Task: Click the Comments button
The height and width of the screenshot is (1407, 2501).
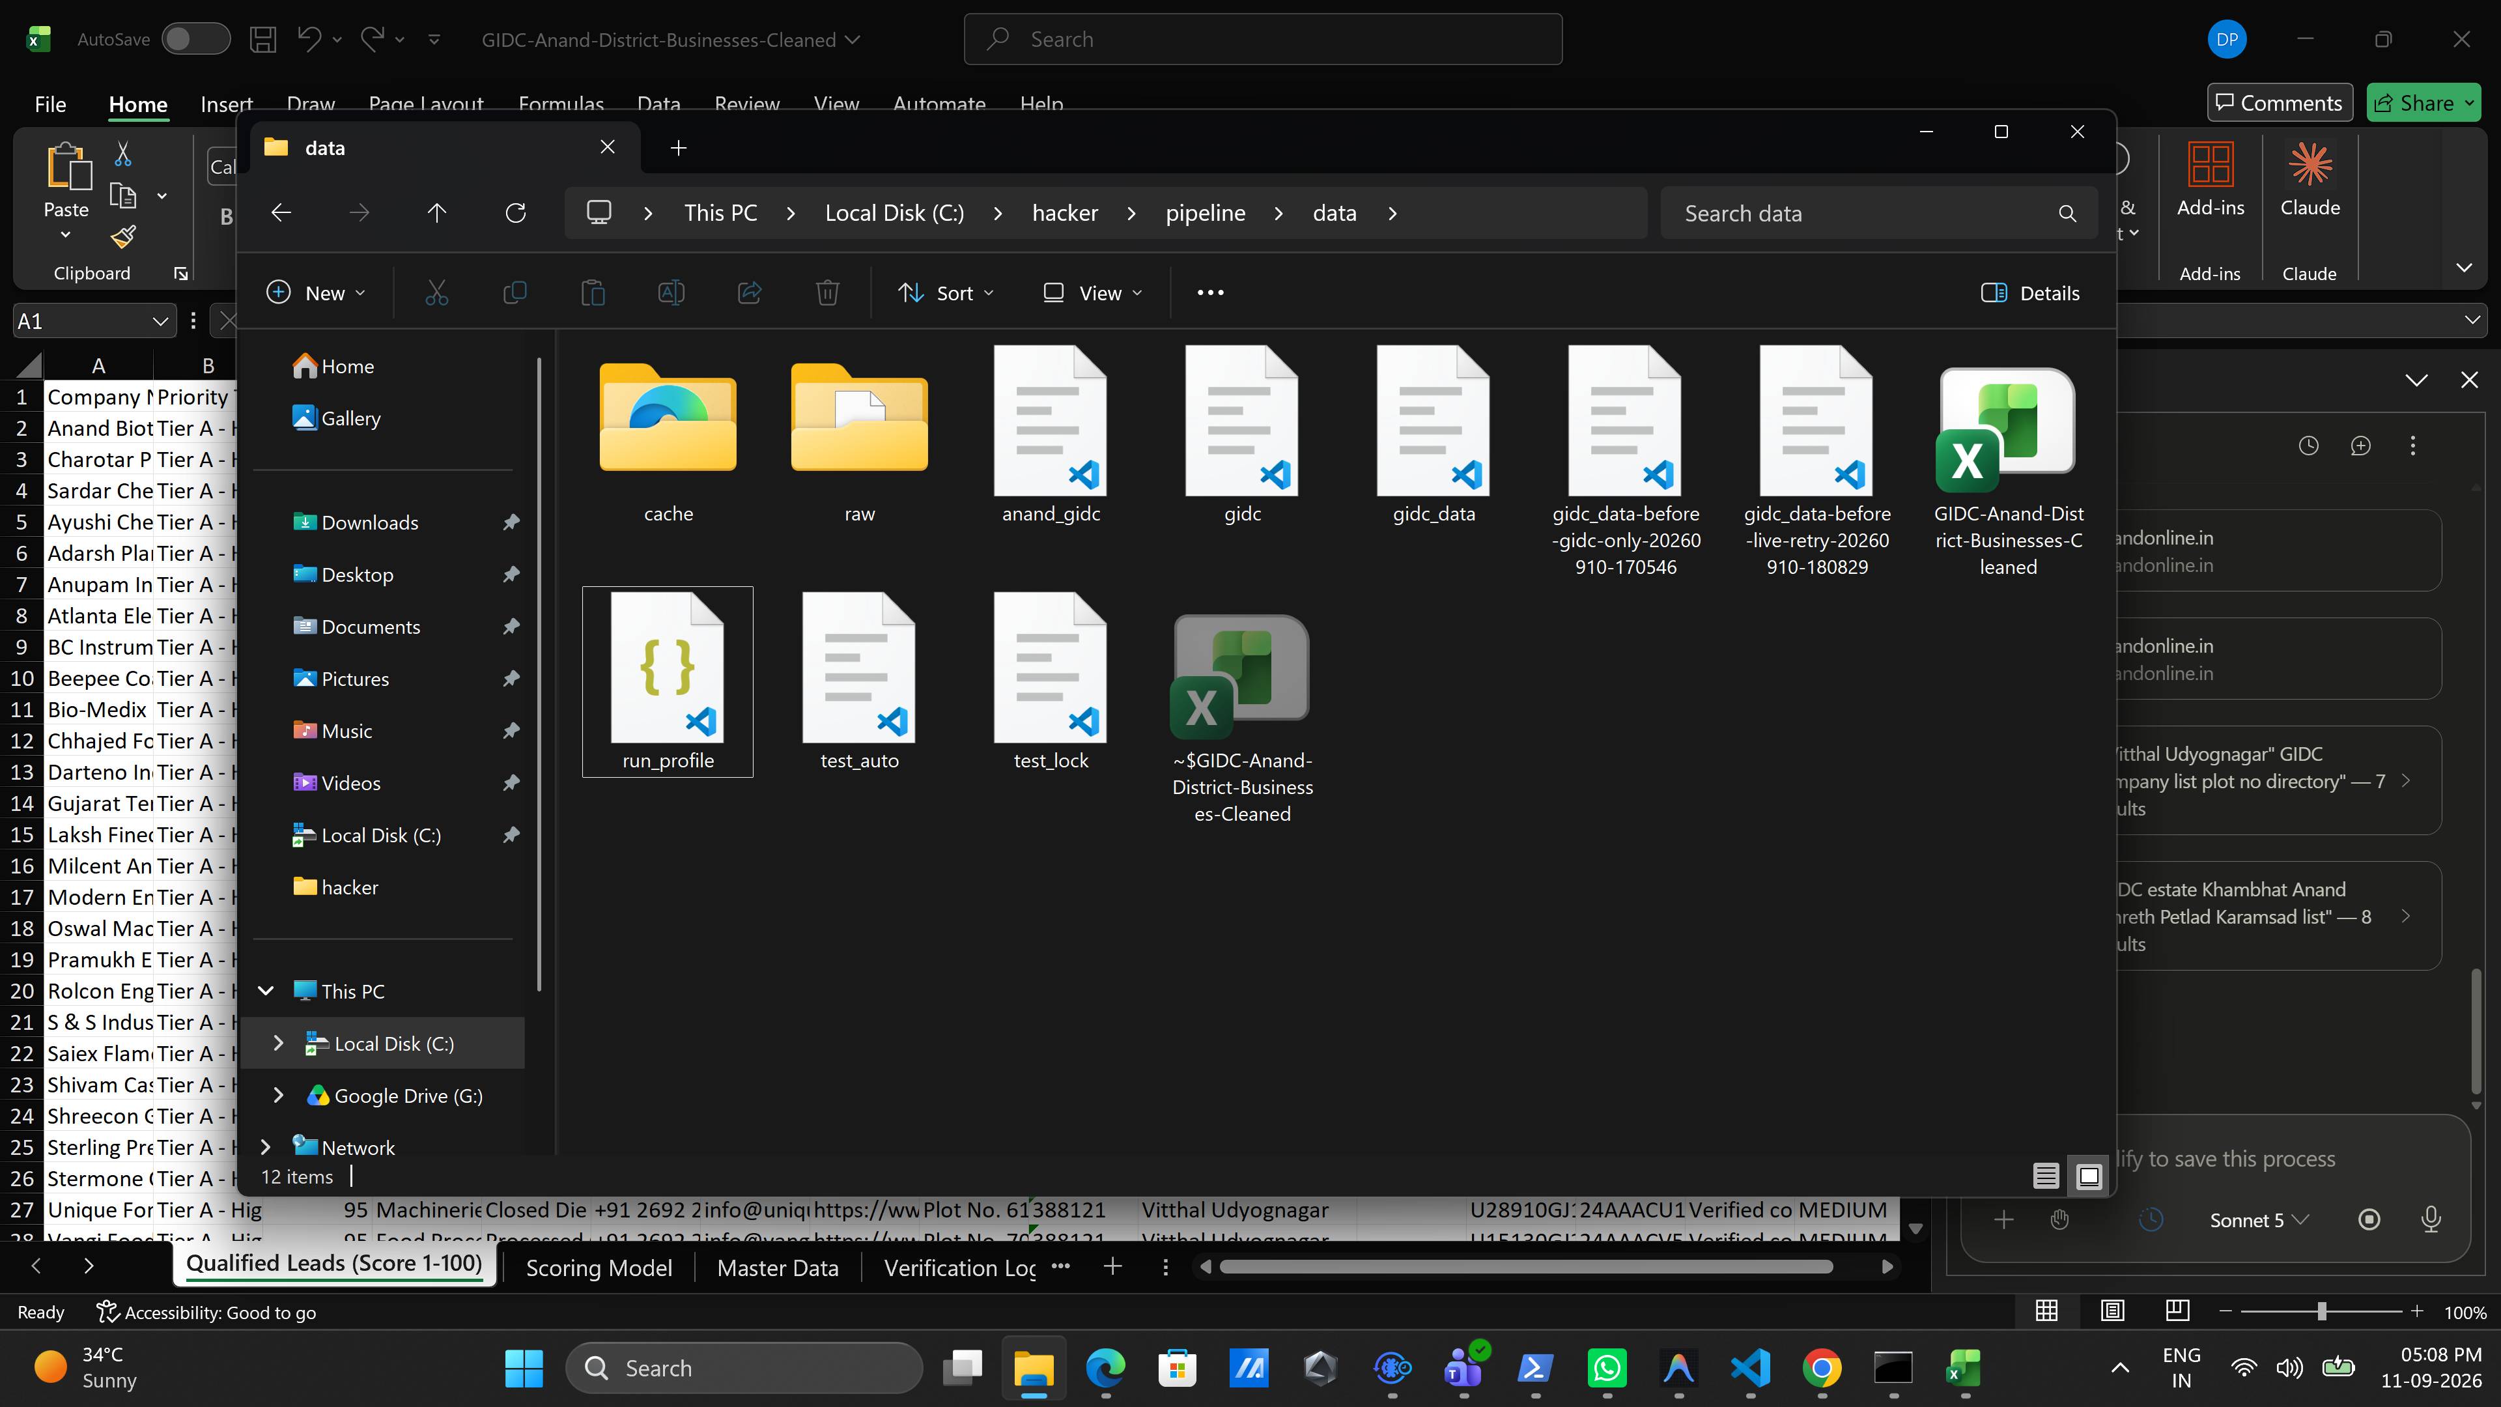Action: 2279,103
